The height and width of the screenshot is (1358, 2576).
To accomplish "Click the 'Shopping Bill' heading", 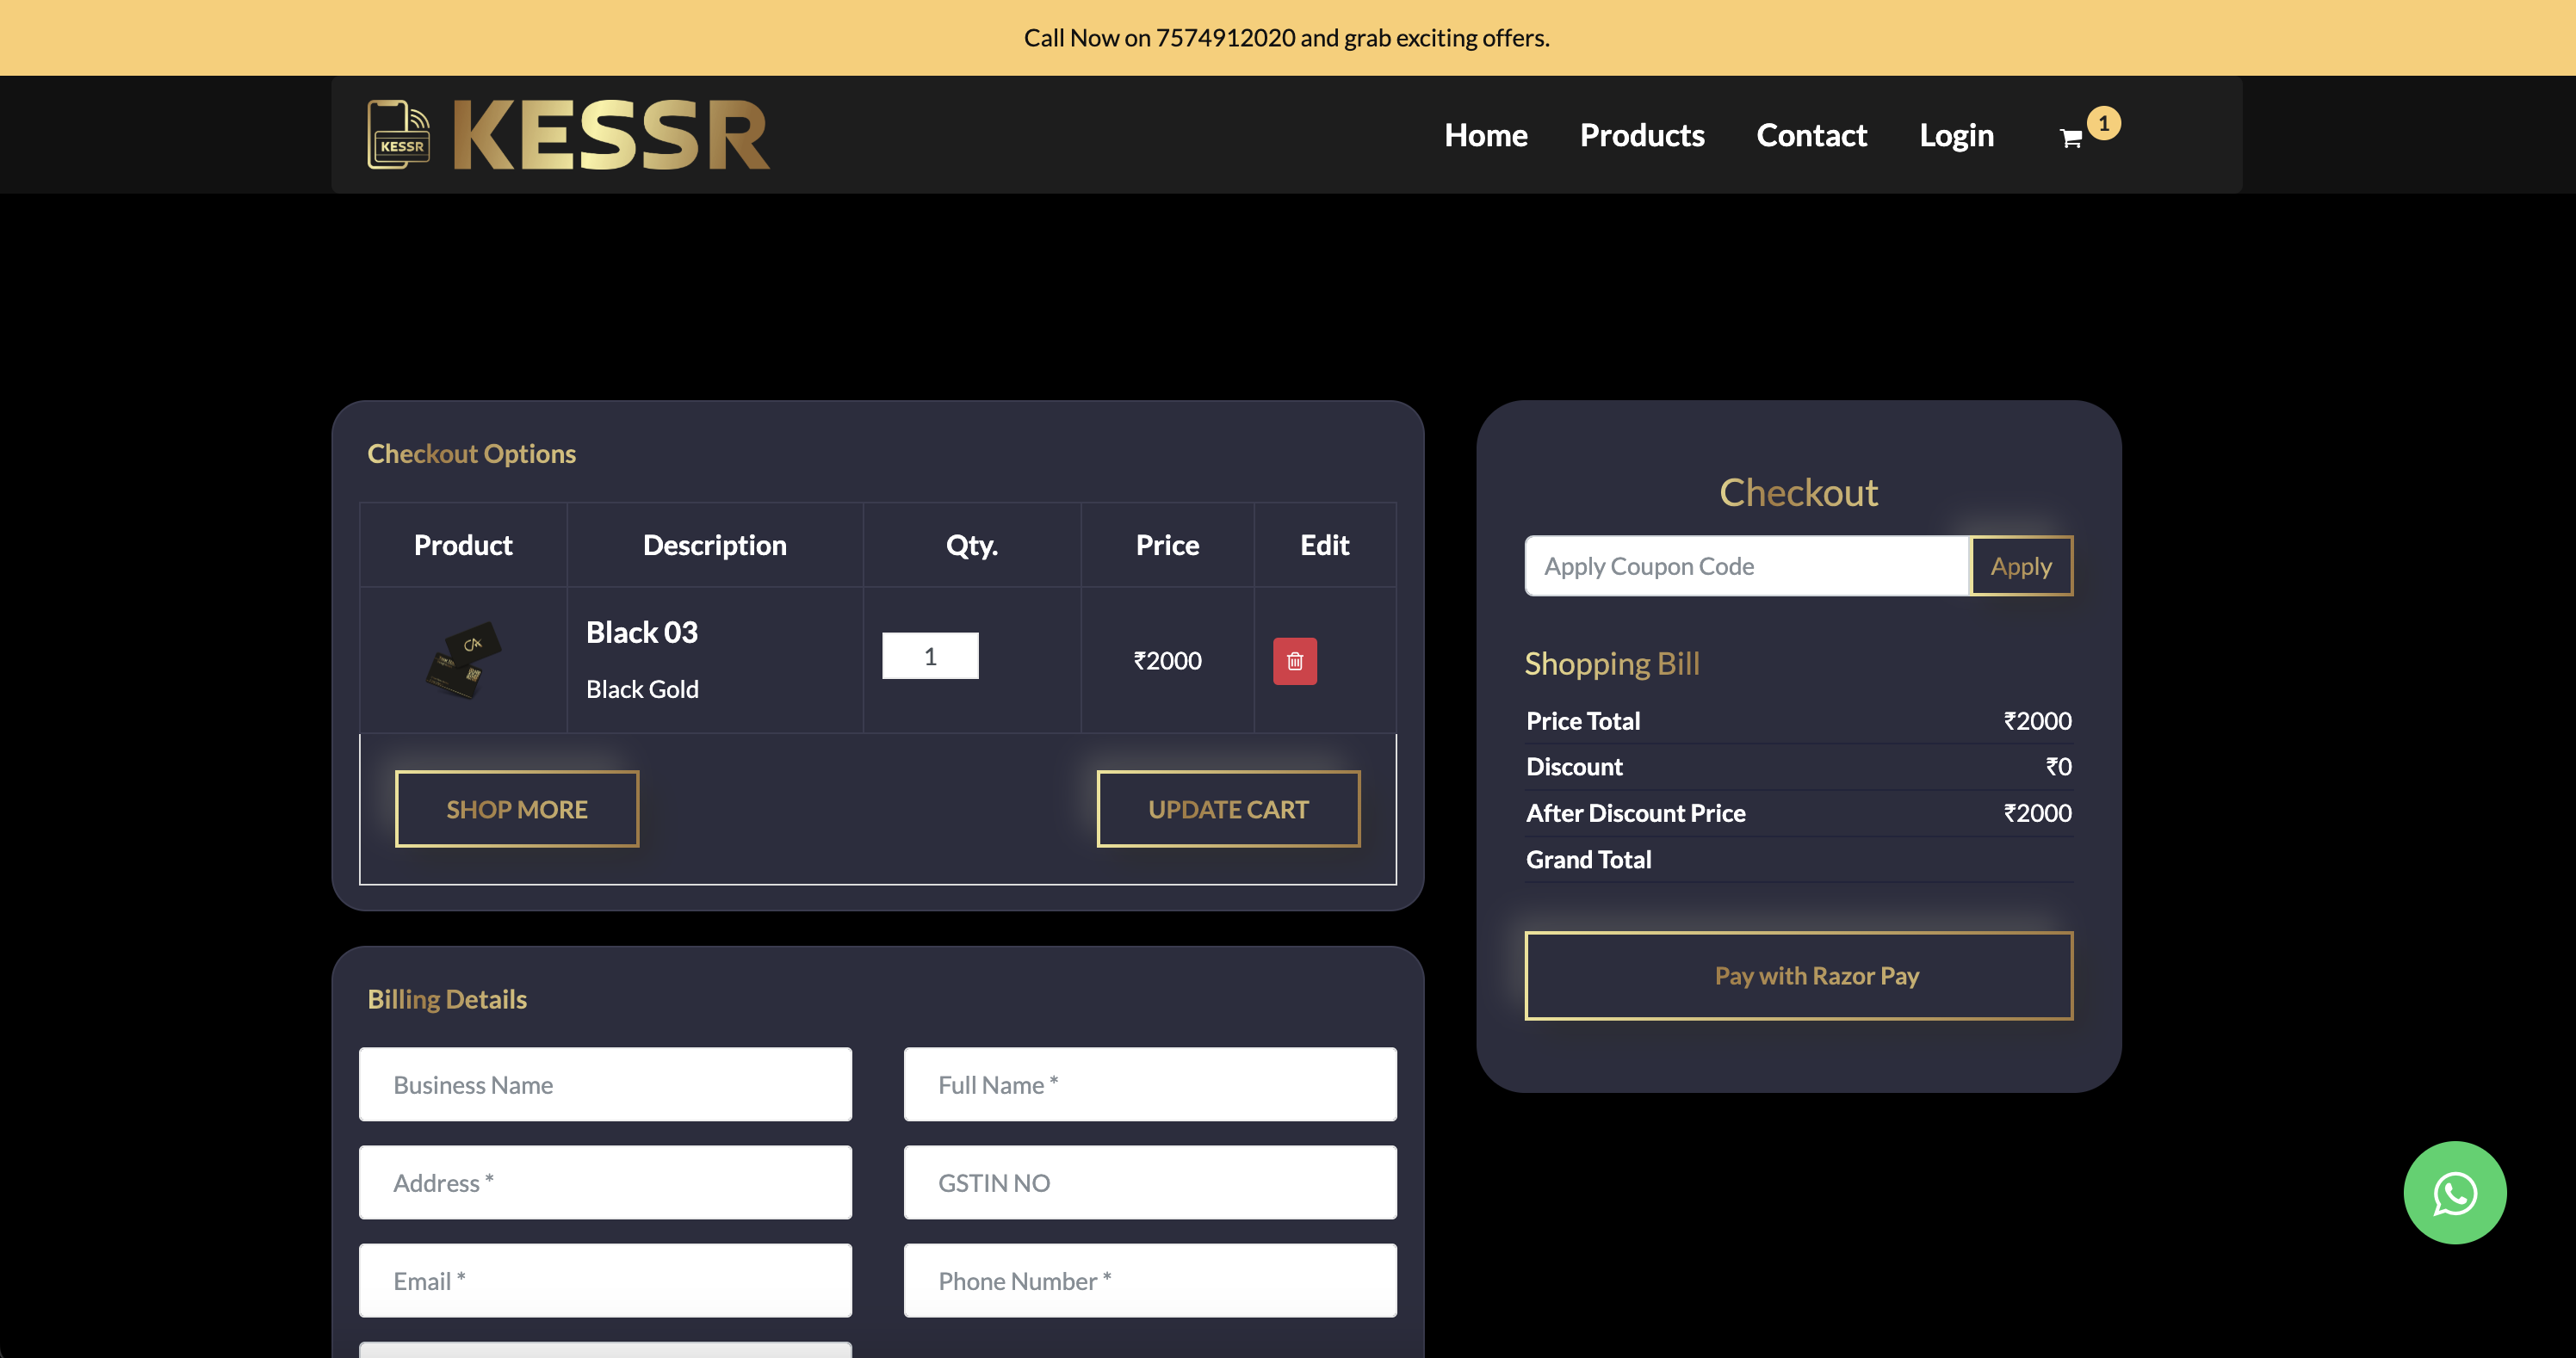I will [1611, 664].
